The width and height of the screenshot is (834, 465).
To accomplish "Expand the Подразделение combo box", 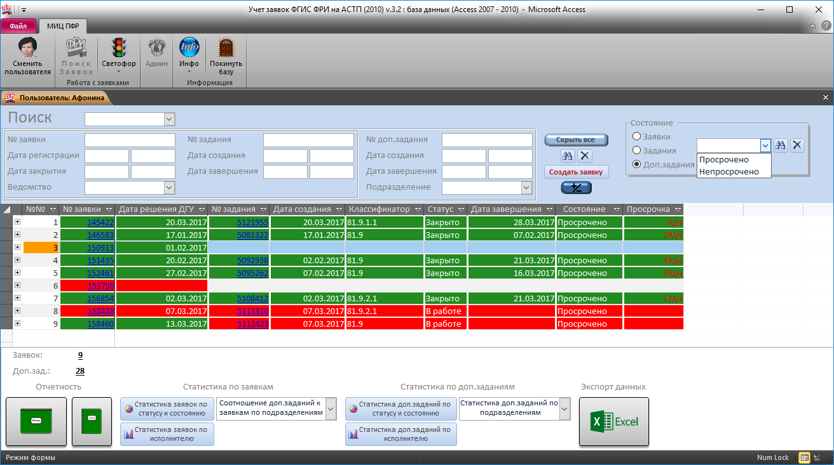I will 526,187.
